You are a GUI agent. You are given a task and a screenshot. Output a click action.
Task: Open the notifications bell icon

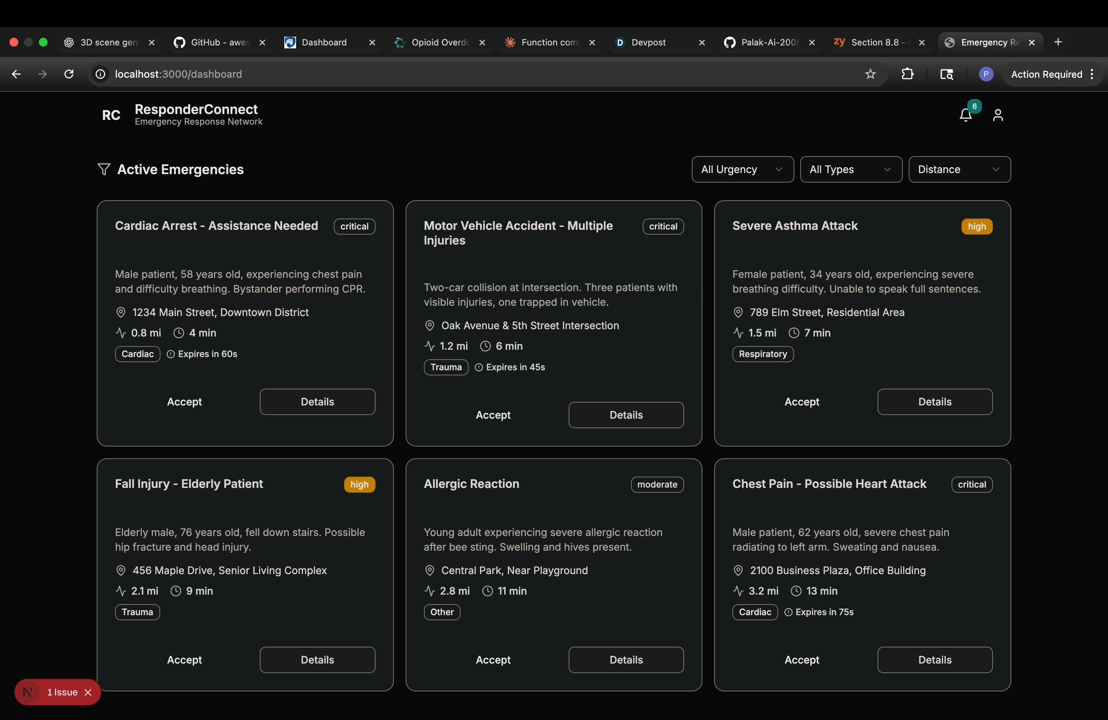point(965,115)
